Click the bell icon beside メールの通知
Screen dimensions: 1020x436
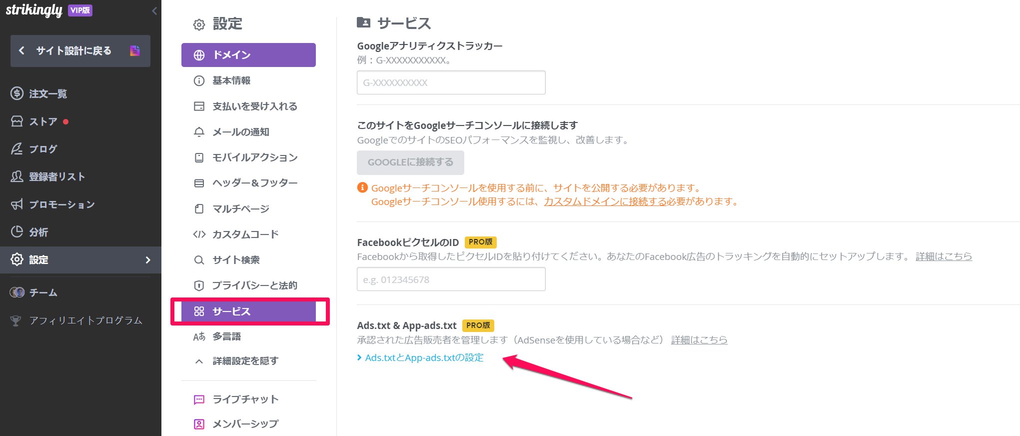coord(199,132)
